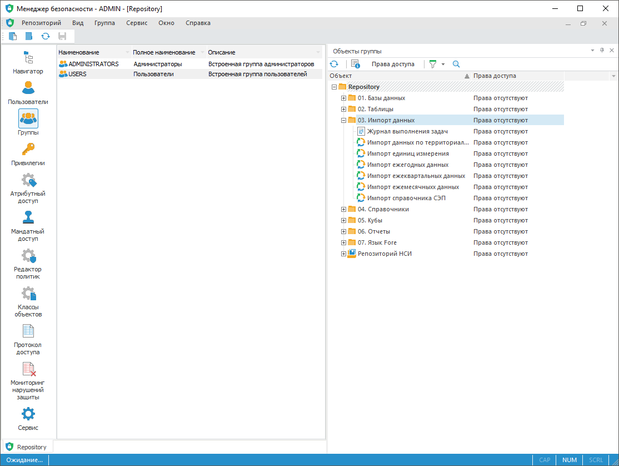Open the Навигатор section in sidebar

point(28,62)
